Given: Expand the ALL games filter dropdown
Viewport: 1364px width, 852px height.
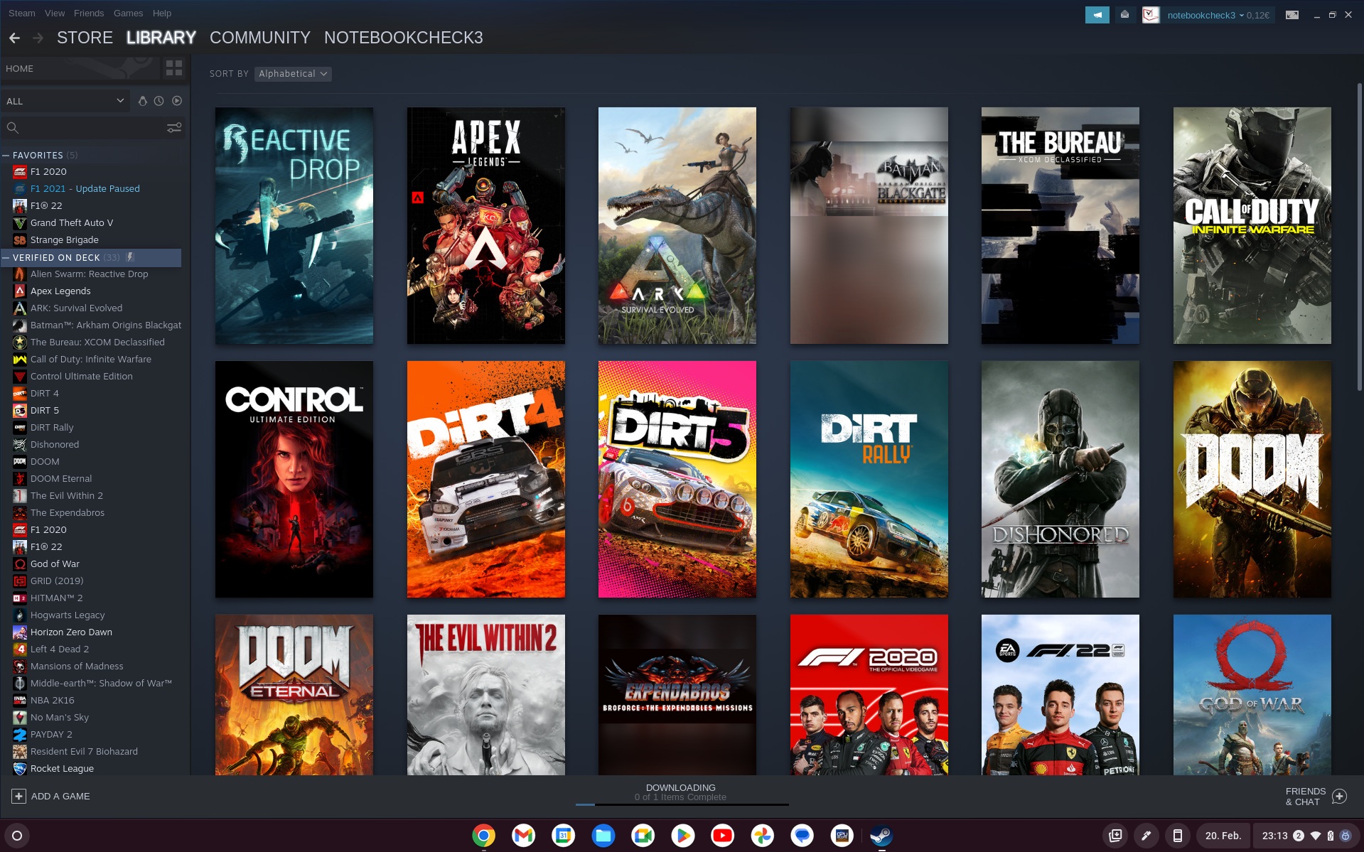Looking at the screenshot, I should pyautogui.click(x=65, y=101).
